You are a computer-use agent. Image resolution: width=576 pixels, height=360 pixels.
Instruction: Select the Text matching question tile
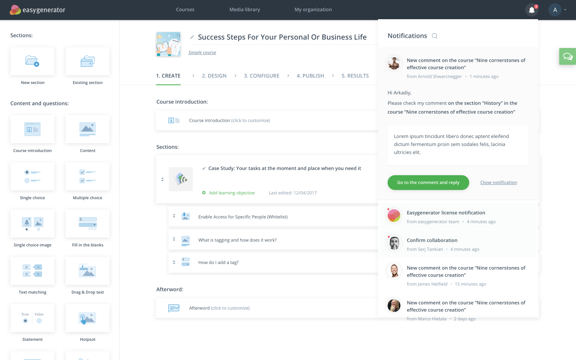[32, 271]
